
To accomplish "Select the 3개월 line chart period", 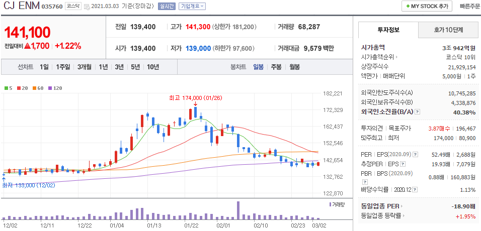I will tap(85, 67).
